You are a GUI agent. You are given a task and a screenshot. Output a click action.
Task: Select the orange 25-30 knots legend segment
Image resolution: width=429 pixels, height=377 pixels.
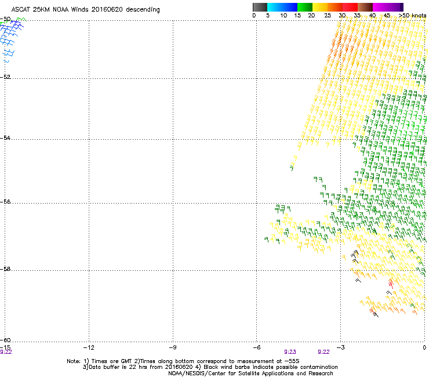[335, 7]
